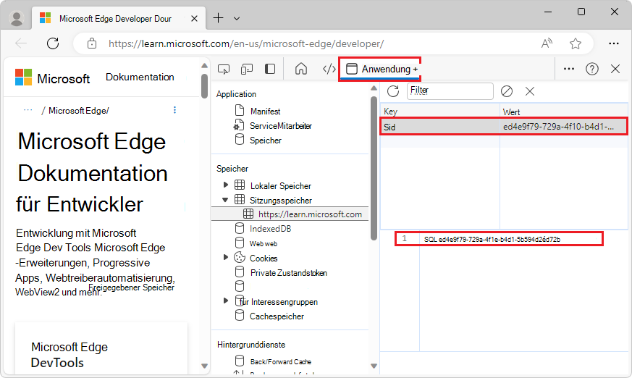Reload the page in browser toolbar
The image size is (632, 378).
tap(53, 43)
